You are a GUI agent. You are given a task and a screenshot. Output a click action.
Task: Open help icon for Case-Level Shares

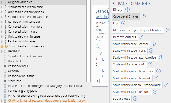click(144, 16)
